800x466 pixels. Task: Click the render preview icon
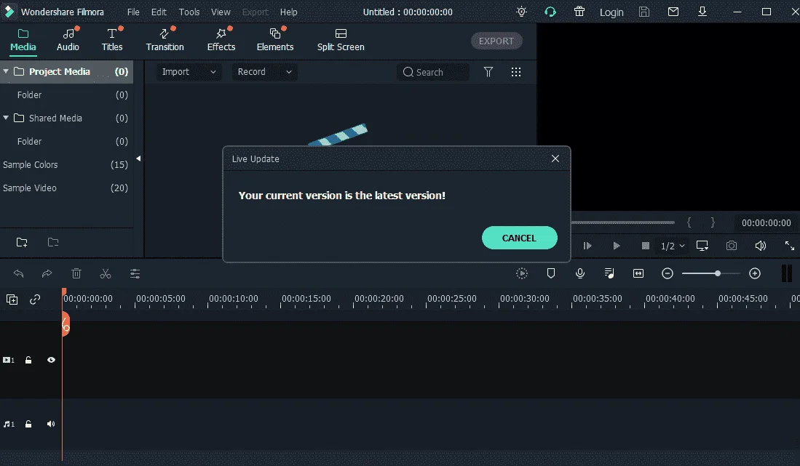pyautogui.click(x=521, y=273)
